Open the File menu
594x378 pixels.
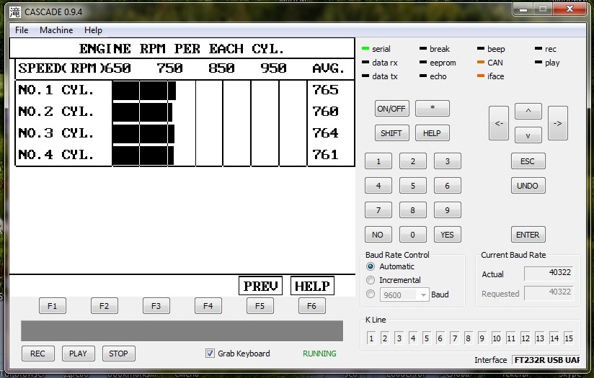tap(22, 30)
